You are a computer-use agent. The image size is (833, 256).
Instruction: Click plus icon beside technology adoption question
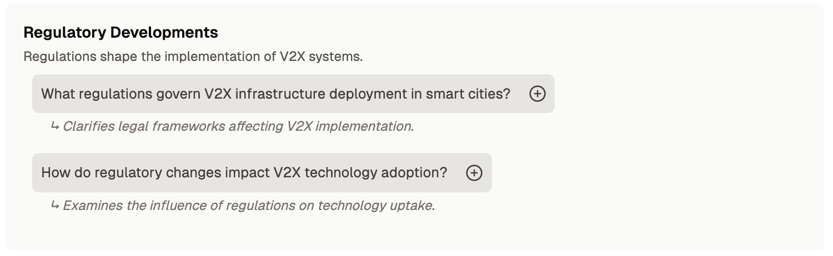(474, 173)
